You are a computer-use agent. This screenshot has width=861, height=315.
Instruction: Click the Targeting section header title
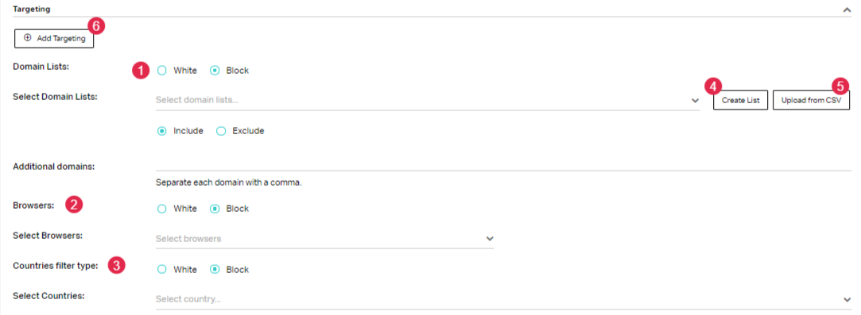tap(31, 10)
